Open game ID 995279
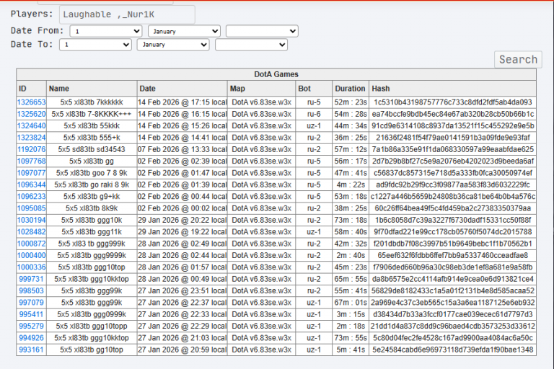554x369 pixels. (x=32, y=326)
